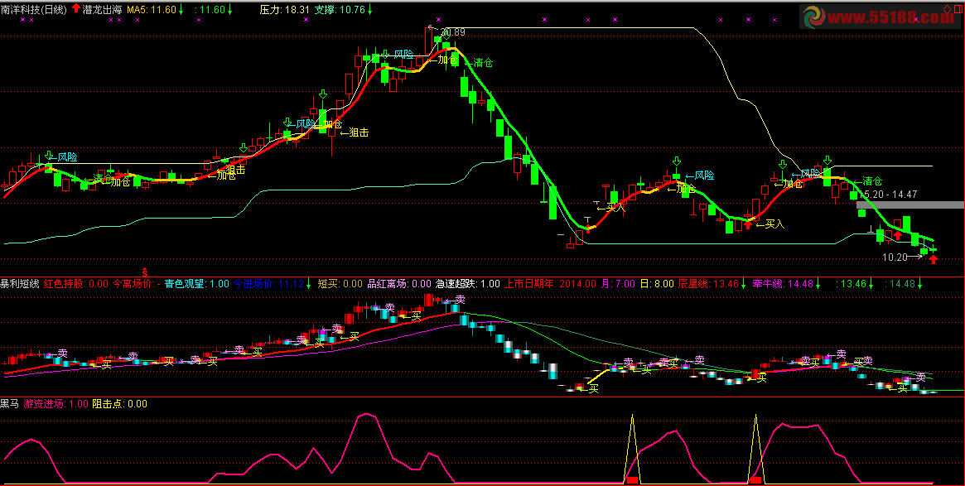
Task: Click the 月: 7.00 value
Action: [617, 284]
